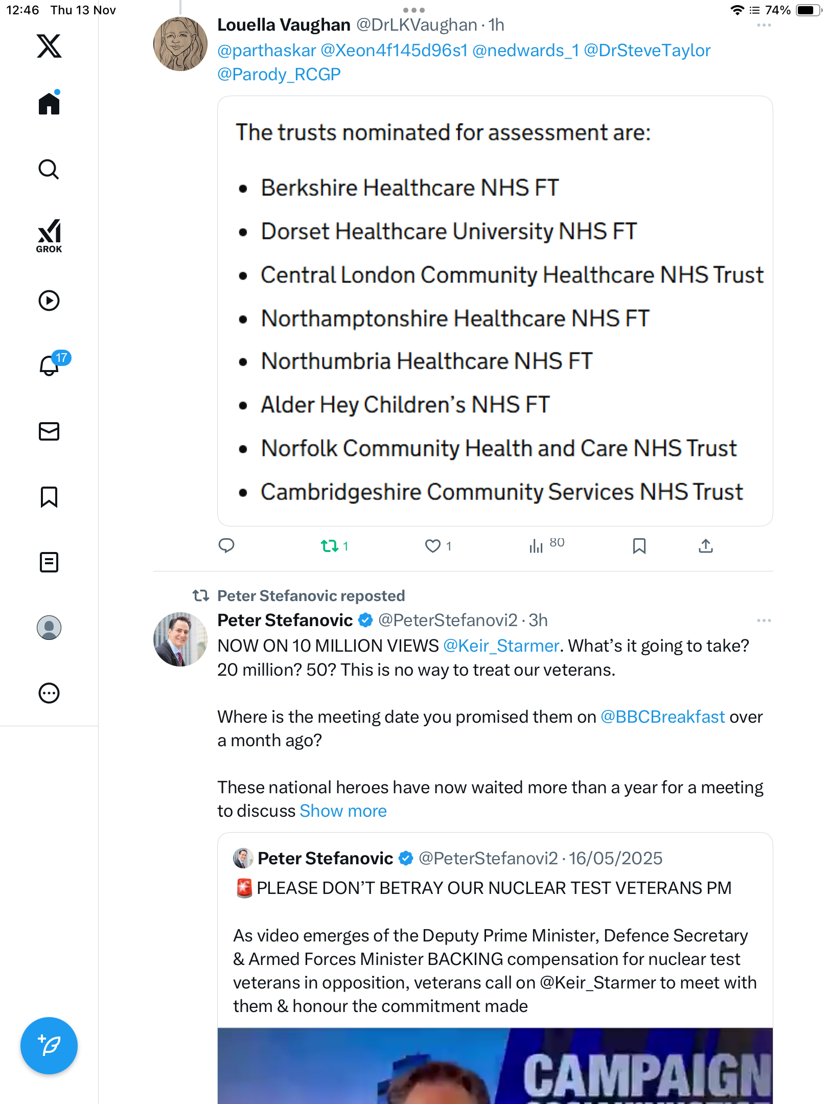Viewport: 828px width, 1104px height.
Task: Open the search page
Action: (x=49, y=170)
